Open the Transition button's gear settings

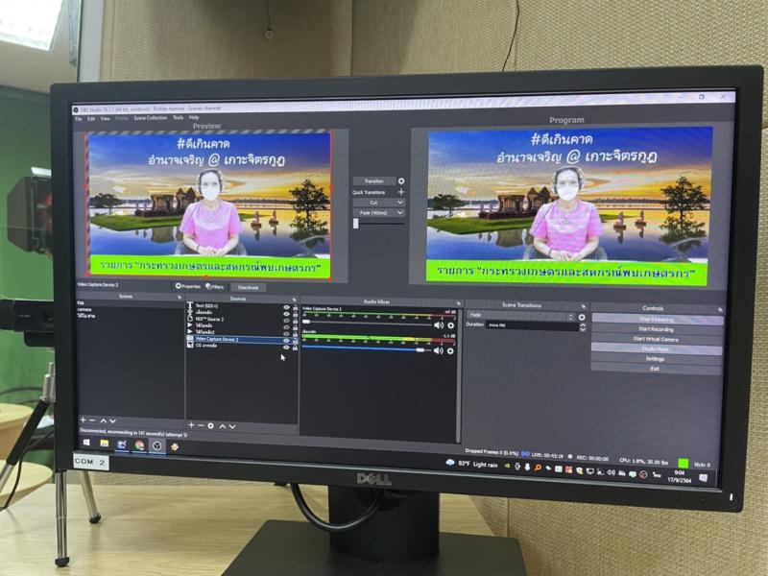401,181
